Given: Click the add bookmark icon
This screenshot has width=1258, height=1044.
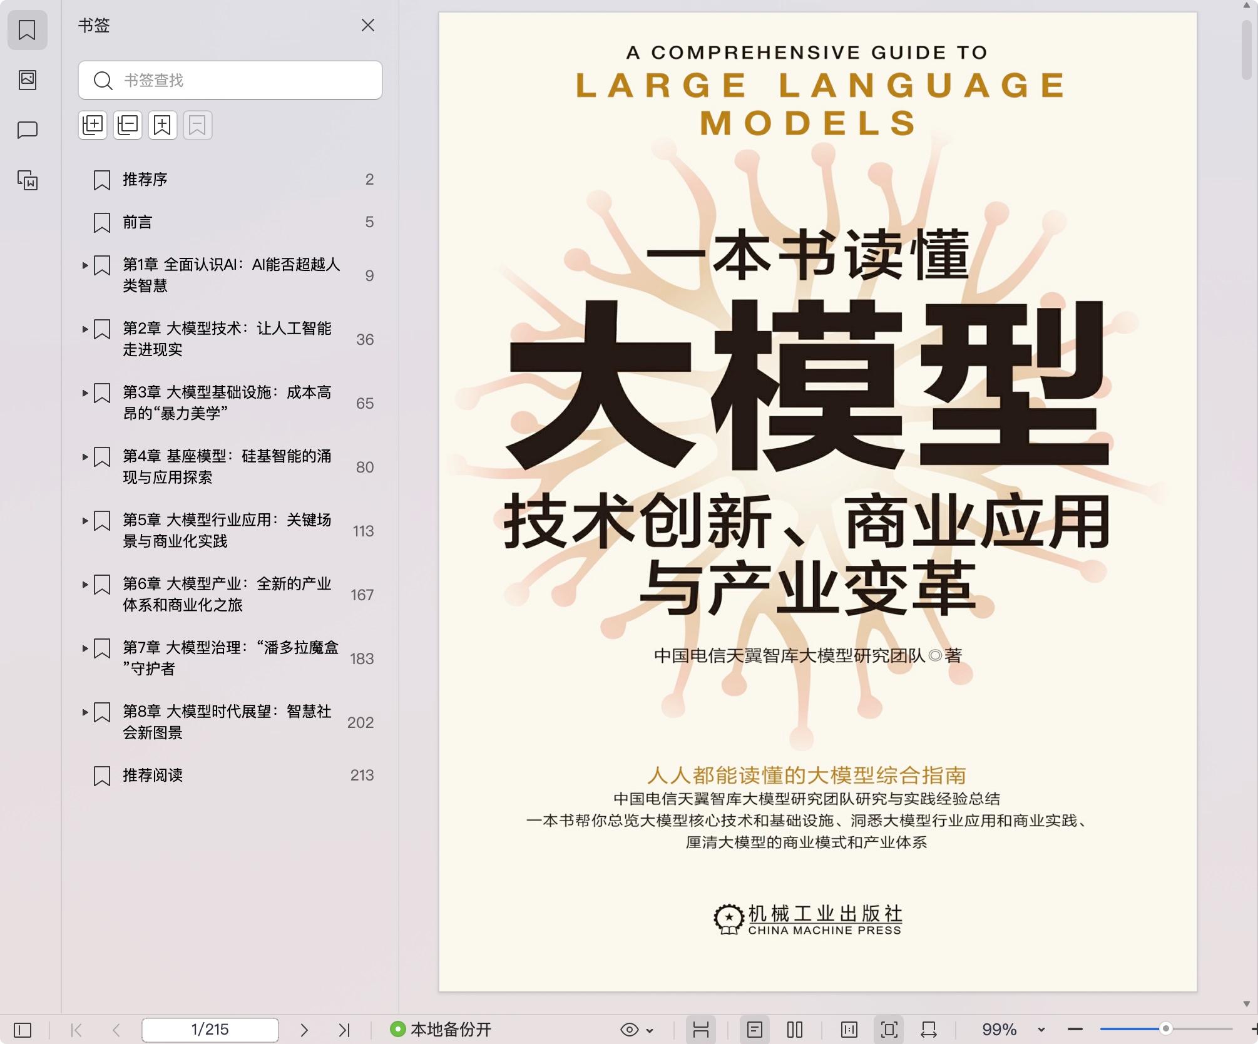Looking at the screenshot, I should point(163,125).
